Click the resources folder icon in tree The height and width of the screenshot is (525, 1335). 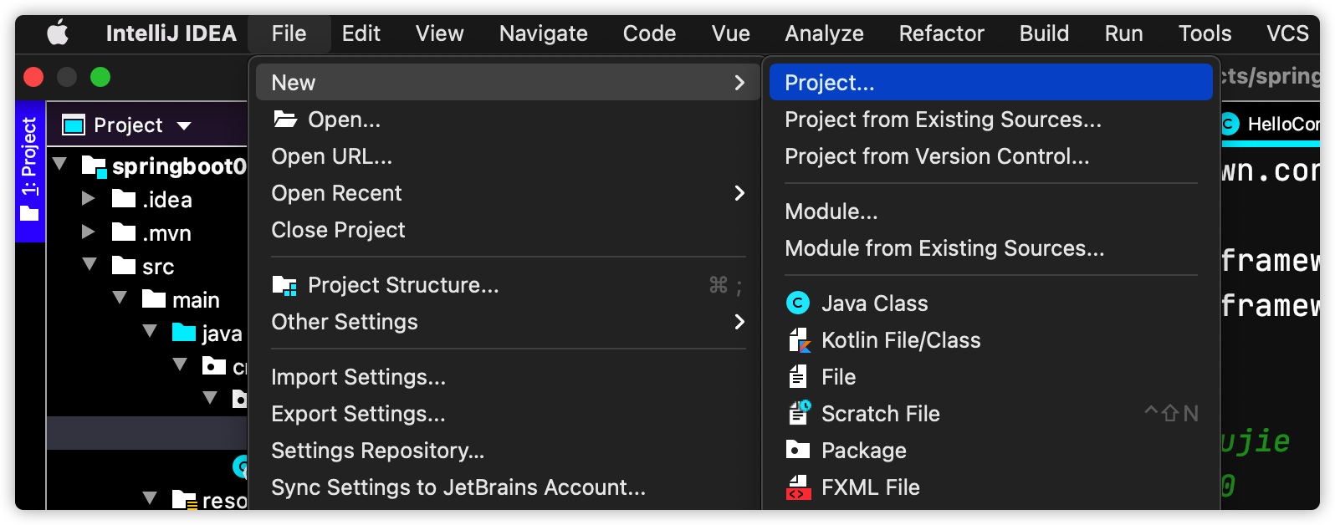[x=184, y=500]
